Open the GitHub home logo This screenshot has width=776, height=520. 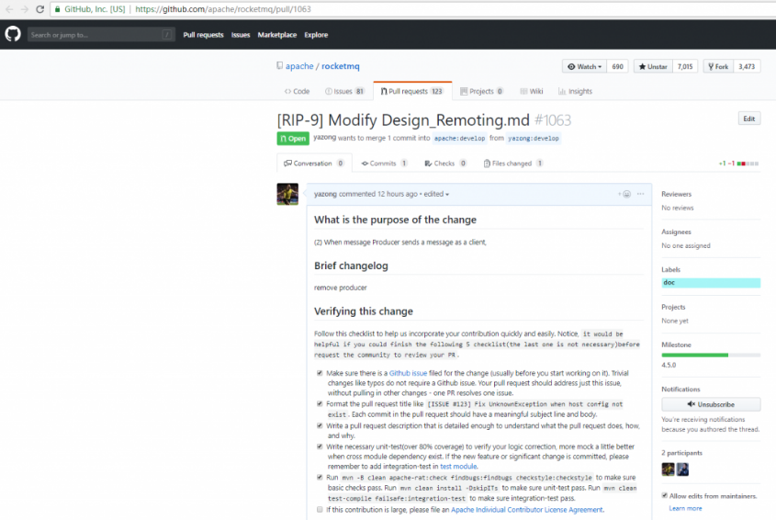[x=13, y=34]
